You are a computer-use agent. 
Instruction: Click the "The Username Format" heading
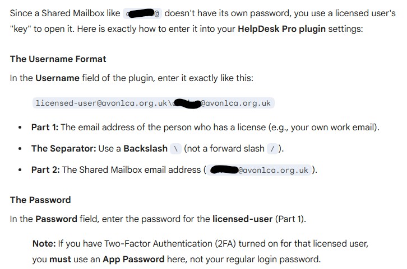[x=58, y=59]
